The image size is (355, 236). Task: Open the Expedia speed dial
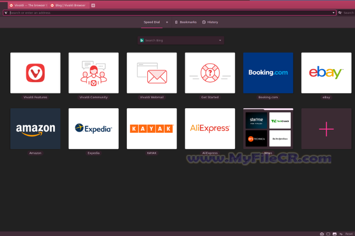[94, 128]
